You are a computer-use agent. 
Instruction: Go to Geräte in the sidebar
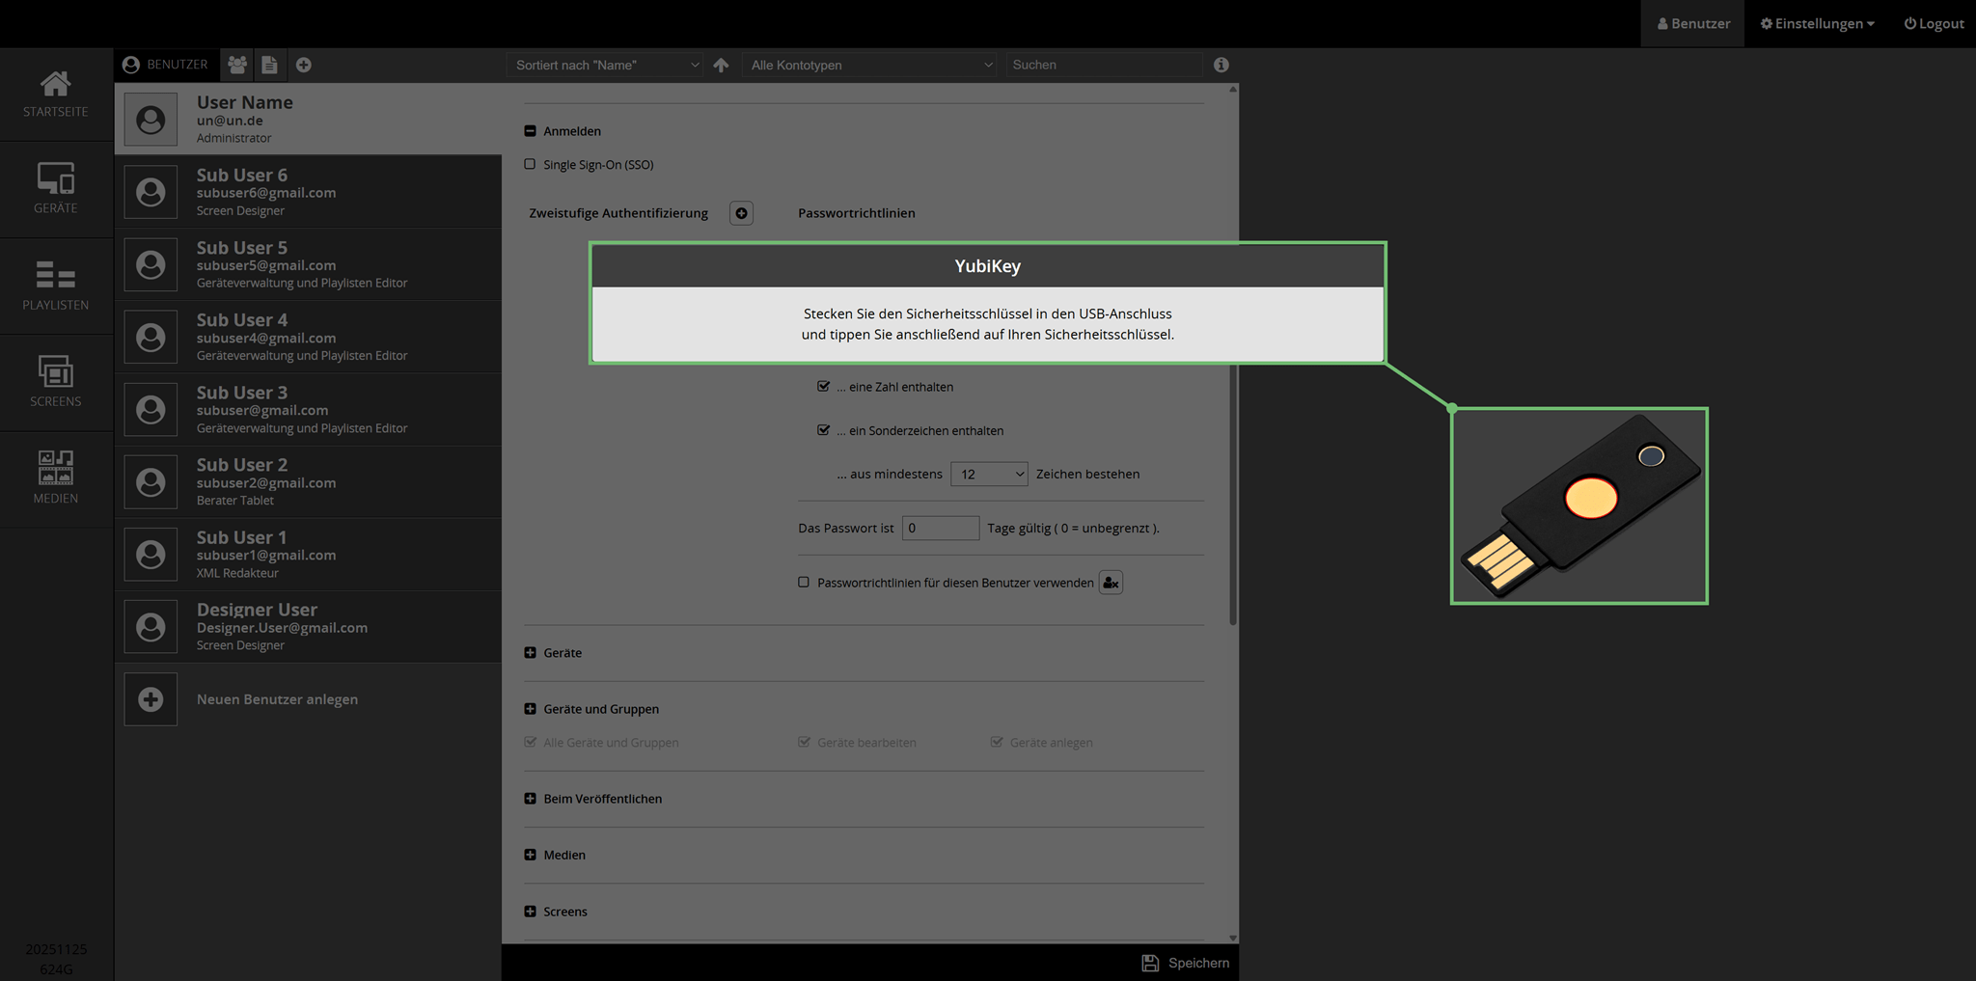[x=55, y=188]
